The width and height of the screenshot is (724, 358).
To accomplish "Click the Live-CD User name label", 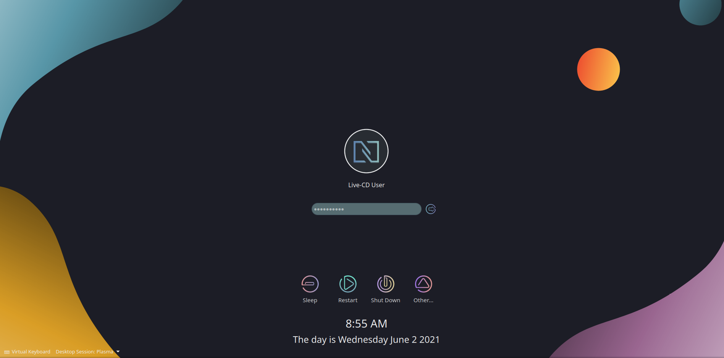I will point(366,185).
